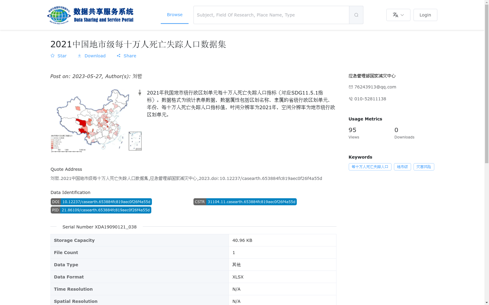Click the language translation icon in the header
The height and width of the screenshot is (305, 489).
click(395, 15)
